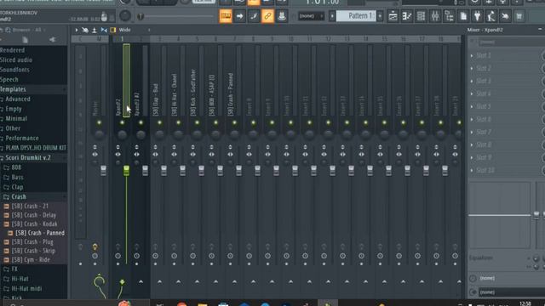
Task: Click the shopping cart icon in toolbar
Action: 519,16
